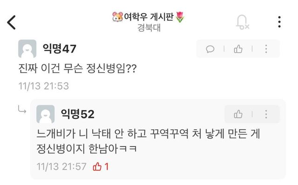Select the 11/13 21:57 timestamp
298x185 pixels.
[61, 166]
